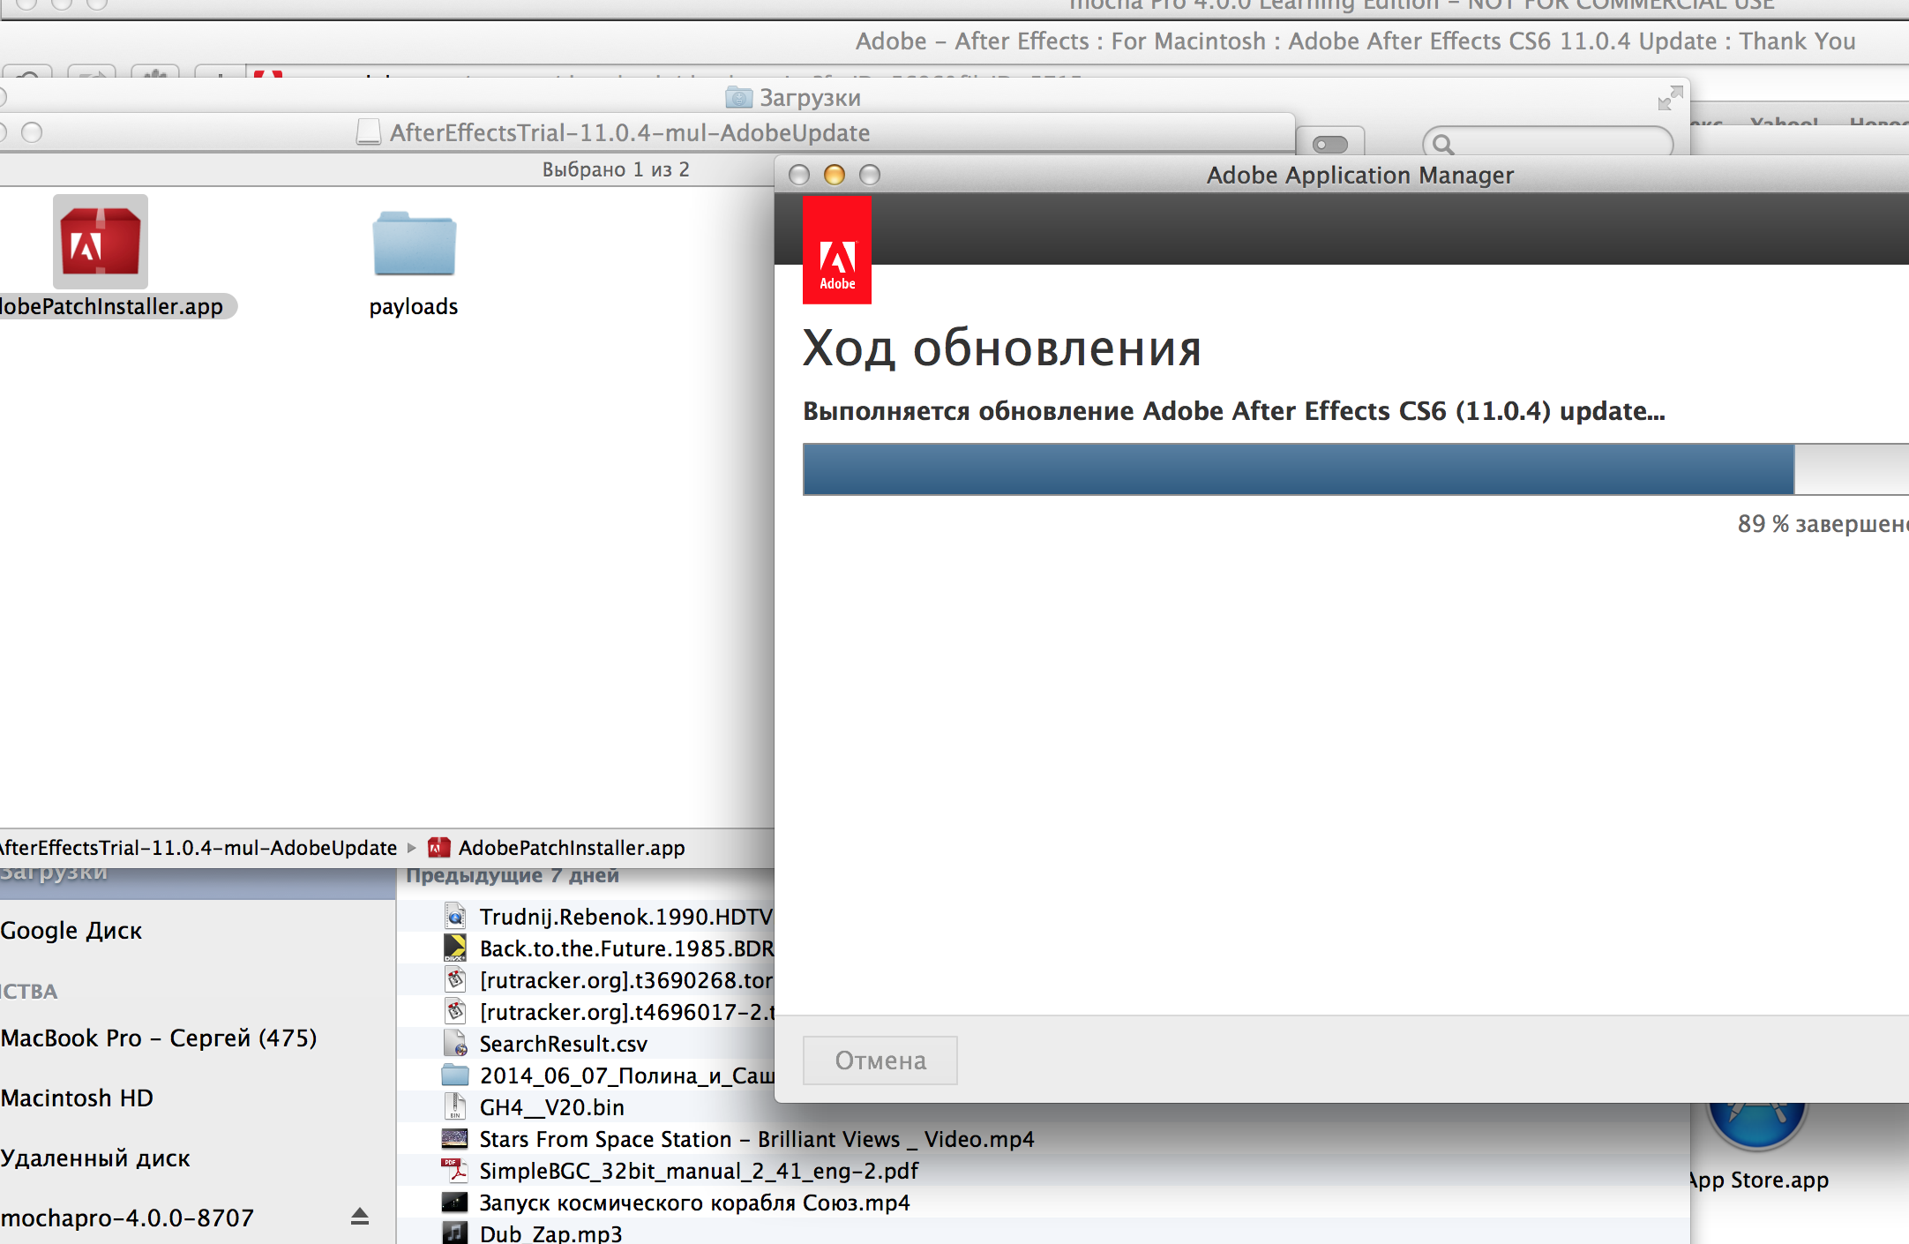Click the SimpleBGC PDF file icon

[x=454, y=1171]
